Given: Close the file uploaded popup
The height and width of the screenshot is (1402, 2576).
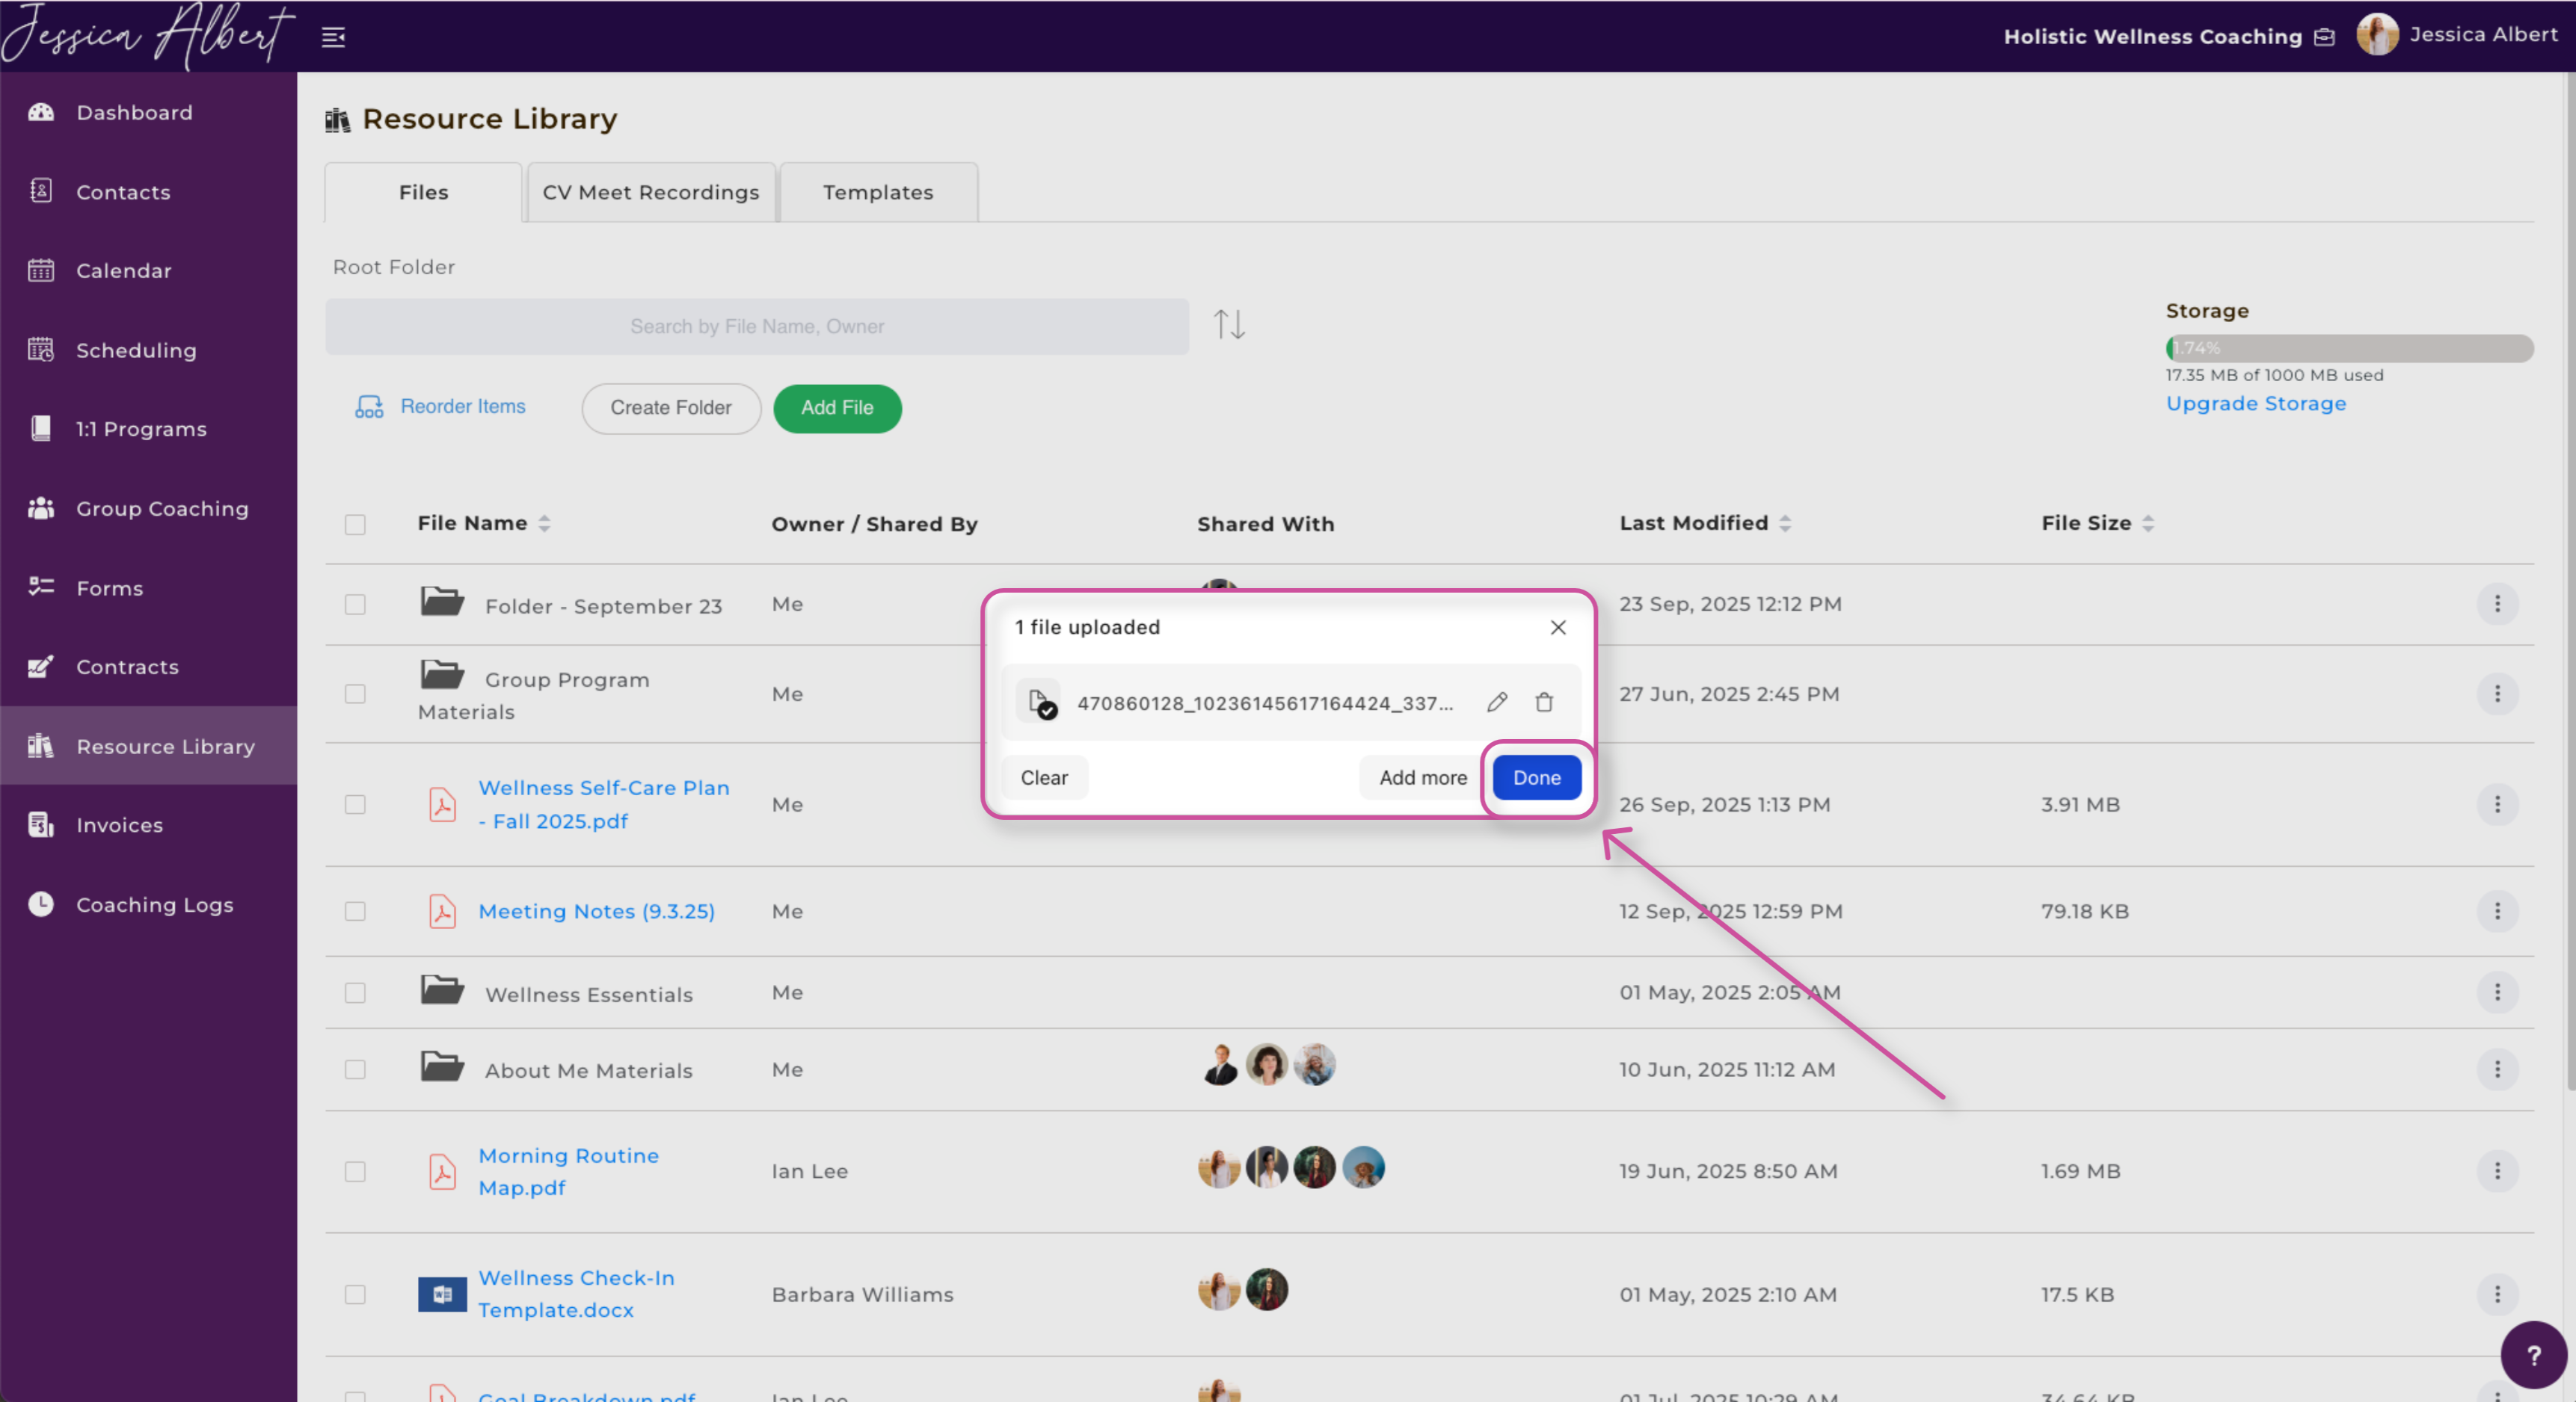Looking at the screenshot, I should pos(1558,628).
